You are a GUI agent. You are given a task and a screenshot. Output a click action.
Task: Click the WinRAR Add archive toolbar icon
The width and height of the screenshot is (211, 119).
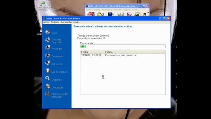(91, 14)
